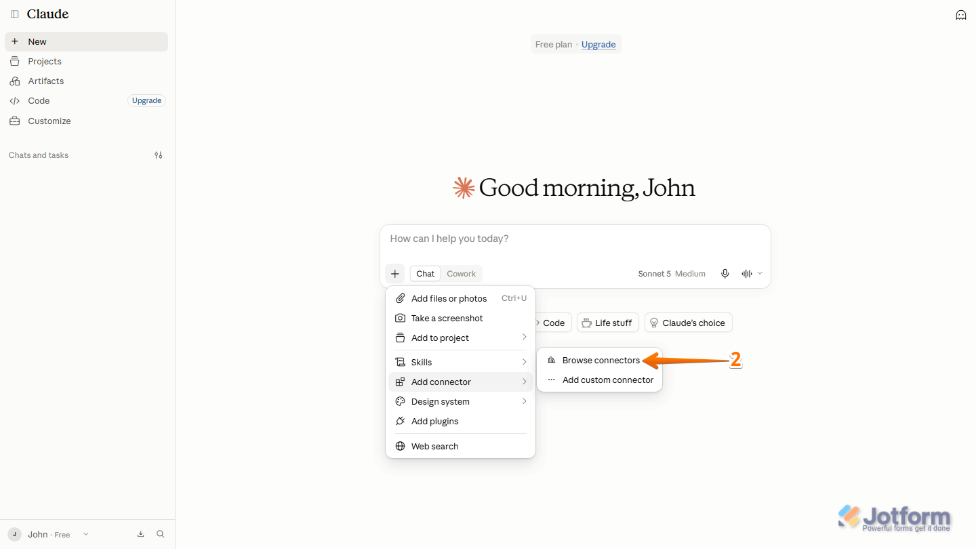Click the Upgrade badge next to Code

[x=146, y=100]
